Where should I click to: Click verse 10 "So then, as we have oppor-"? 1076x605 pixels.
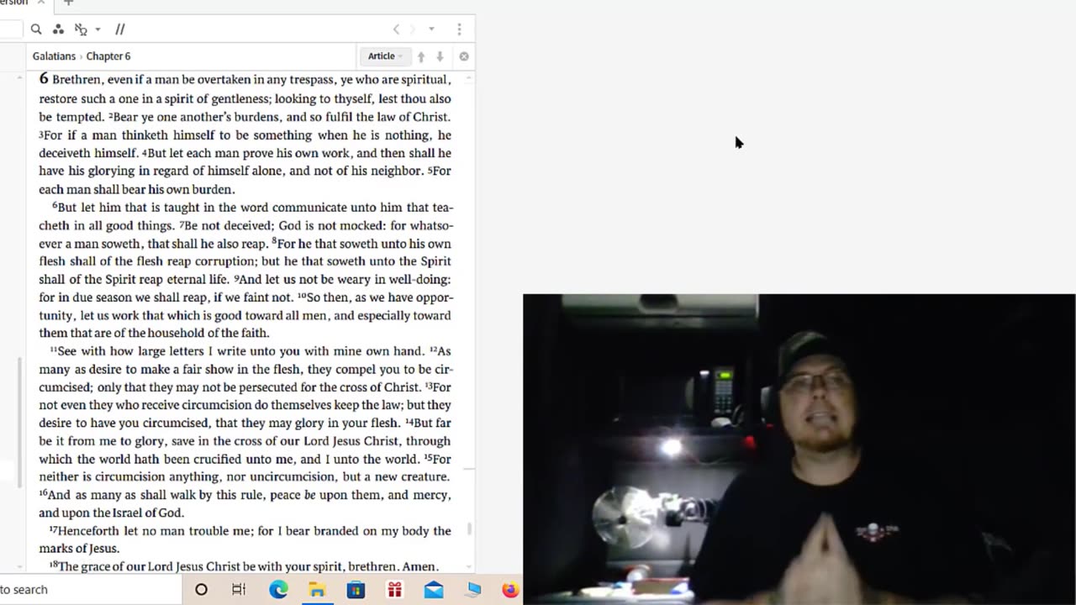click(x=375, y=297)
